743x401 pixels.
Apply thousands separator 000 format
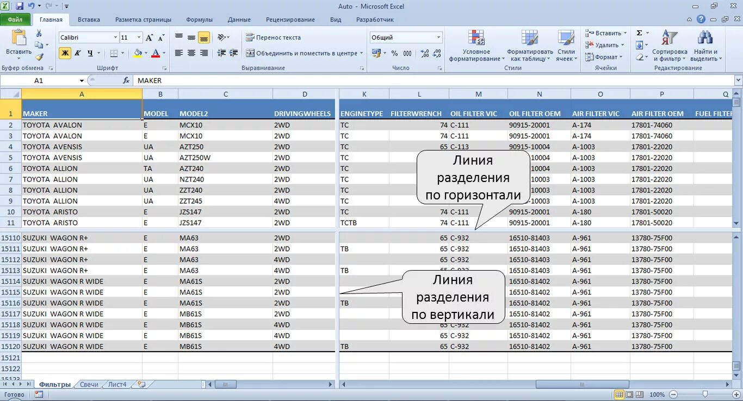[x=407, y=53]
